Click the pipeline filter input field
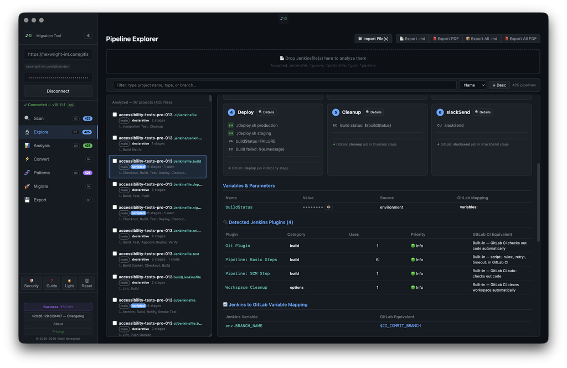The height and width of the screenshot is (368, 567). pyautogui.click(x=284, y=85)
